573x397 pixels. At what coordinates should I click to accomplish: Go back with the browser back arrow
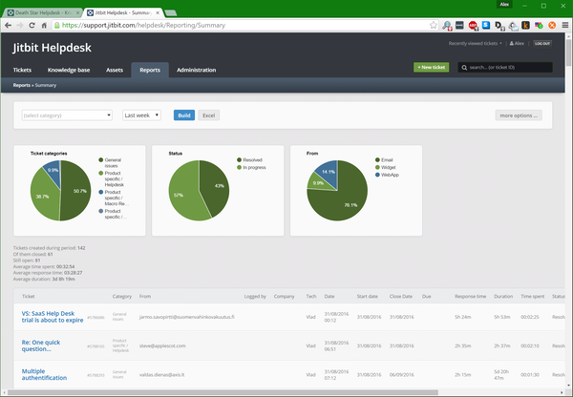coord(8,25)
